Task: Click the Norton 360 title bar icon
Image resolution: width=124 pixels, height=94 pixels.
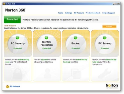Action: click(x=4, y=4)
